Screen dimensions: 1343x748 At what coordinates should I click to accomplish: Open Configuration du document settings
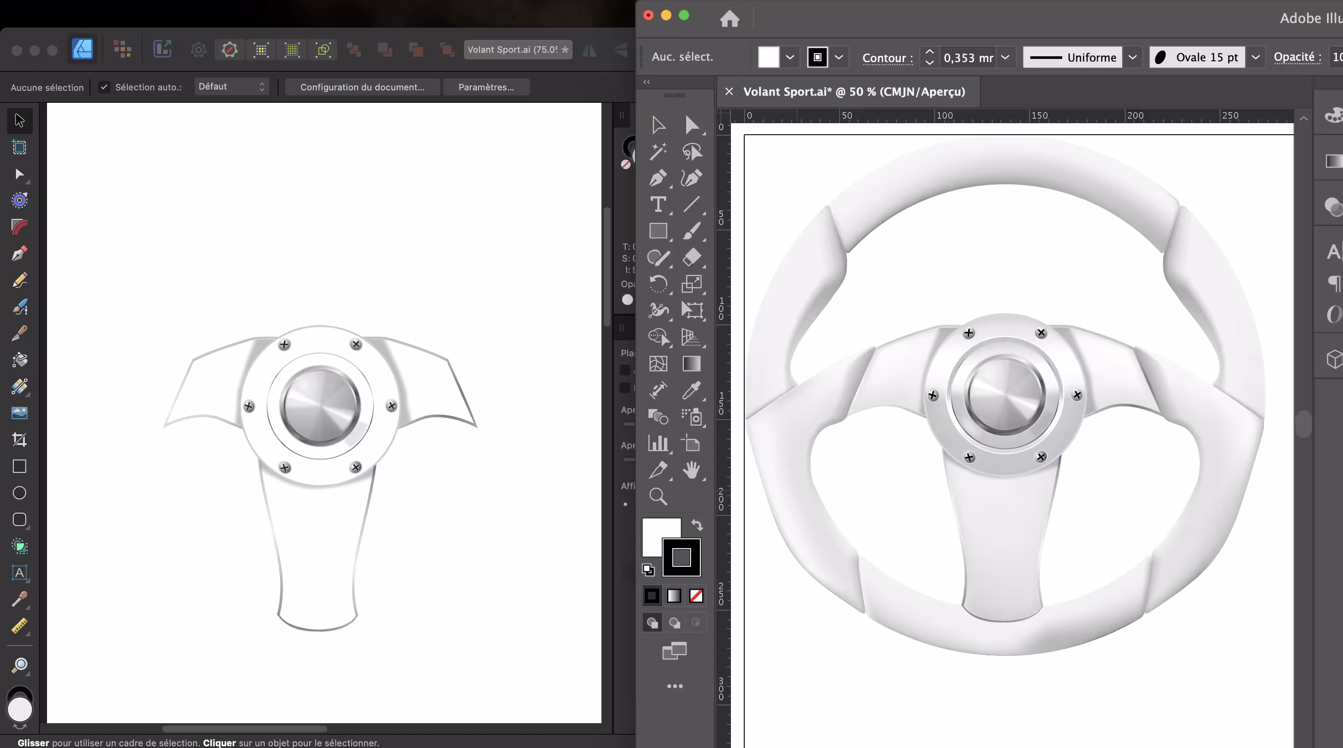(362, 87)
